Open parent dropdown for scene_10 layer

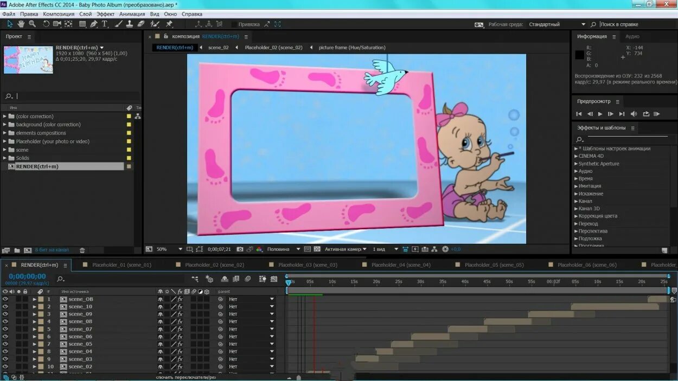point(252,307)
